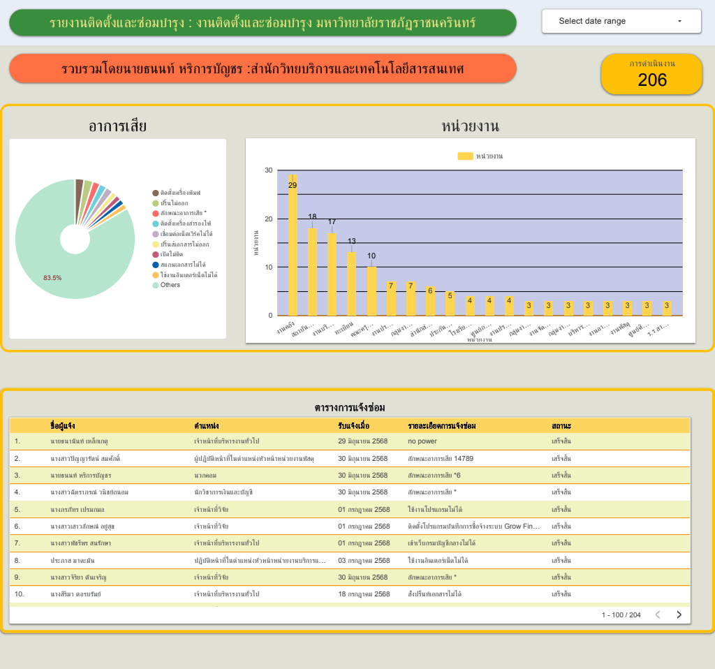Sort table by สถานะ column header

pyautogui.click(x=561, y=426)
